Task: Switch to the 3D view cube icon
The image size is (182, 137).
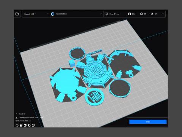Action: pyautogui.click(x=17, y=125)
